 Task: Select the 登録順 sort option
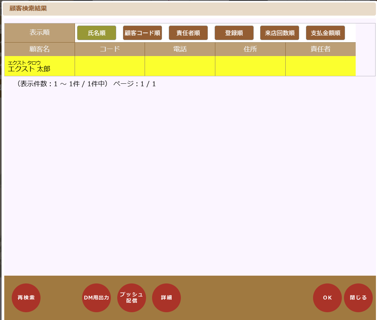pyautogui.click(x=234, y=33)
